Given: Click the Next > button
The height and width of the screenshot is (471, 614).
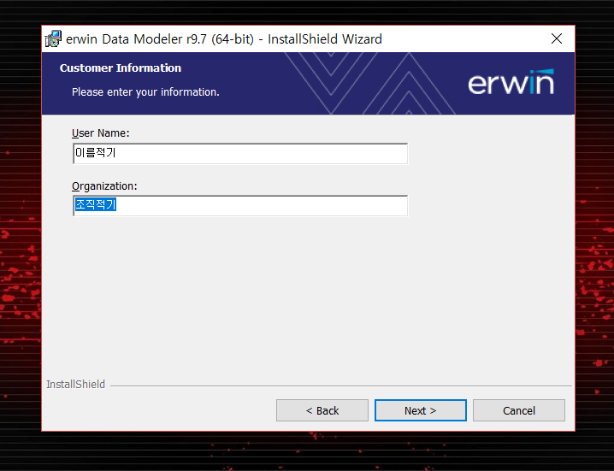Looking at the screenshot, I should tap(420, 410).
